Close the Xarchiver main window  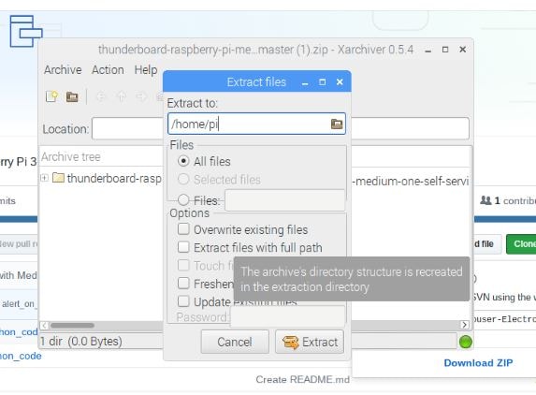462,50
